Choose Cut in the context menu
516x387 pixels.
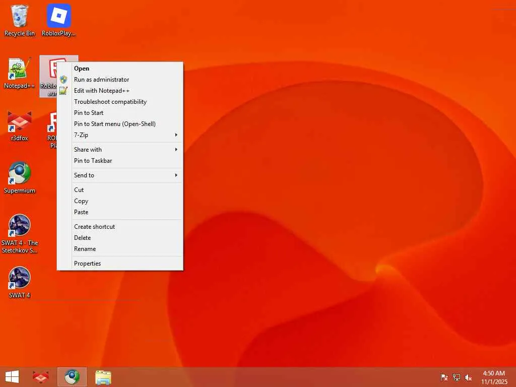tap(120, 190)
